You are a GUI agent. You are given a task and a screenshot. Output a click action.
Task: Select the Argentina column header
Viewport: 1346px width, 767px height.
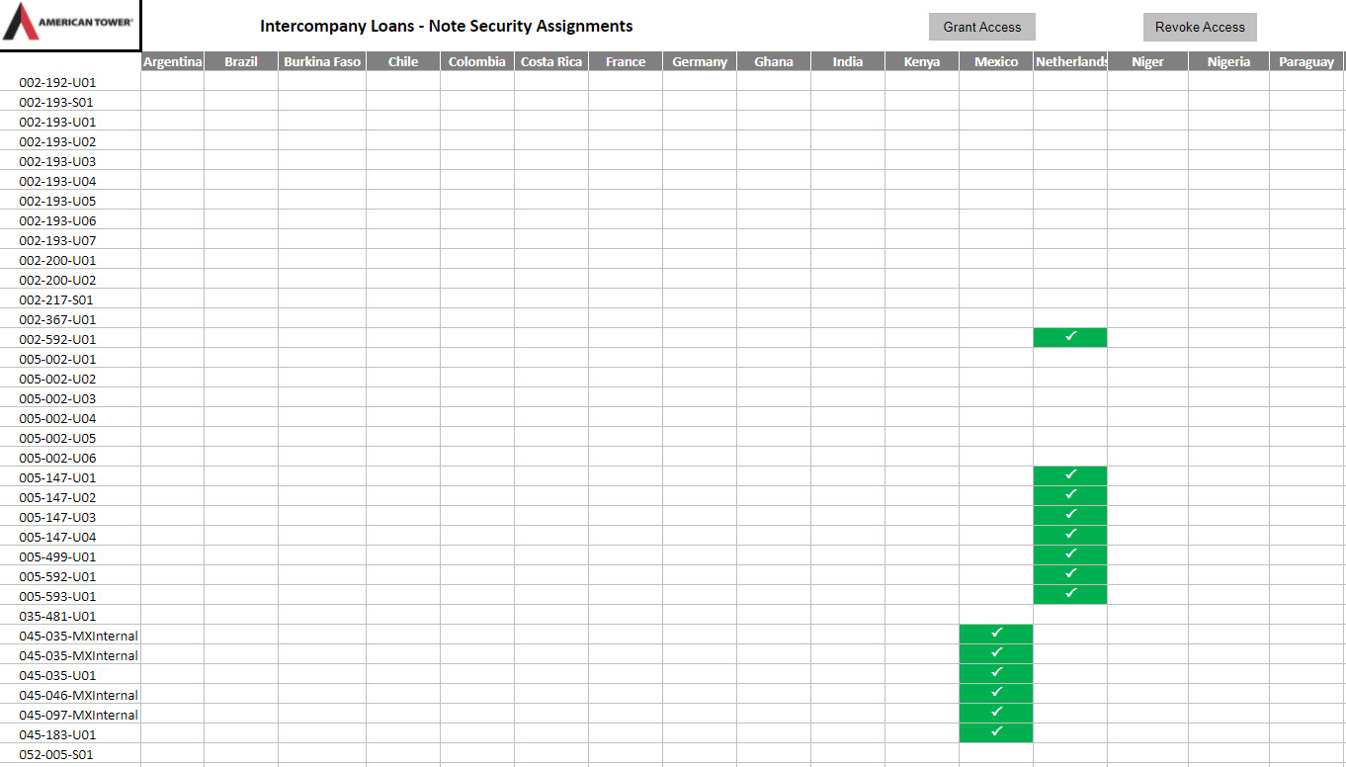click(x=173, y=61)
